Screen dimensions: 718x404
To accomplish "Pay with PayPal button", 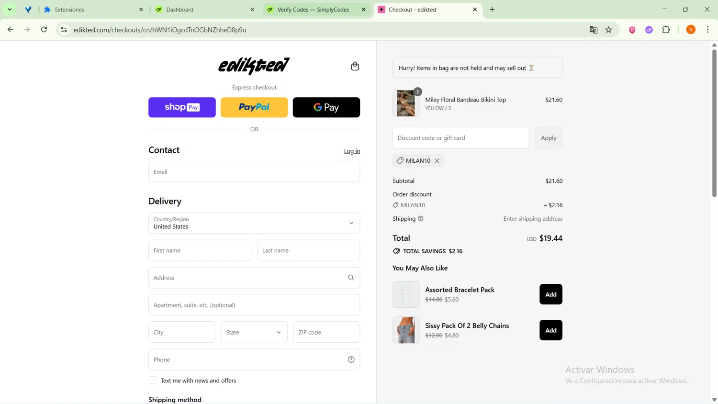I will (254, 107).
